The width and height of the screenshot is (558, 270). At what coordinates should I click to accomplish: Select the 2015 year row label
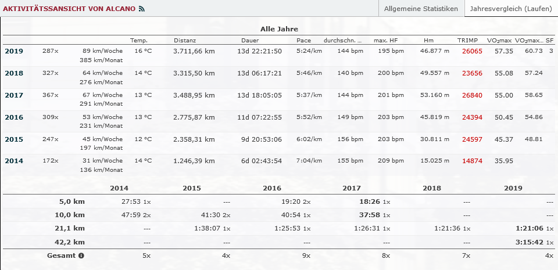point(14,139)
